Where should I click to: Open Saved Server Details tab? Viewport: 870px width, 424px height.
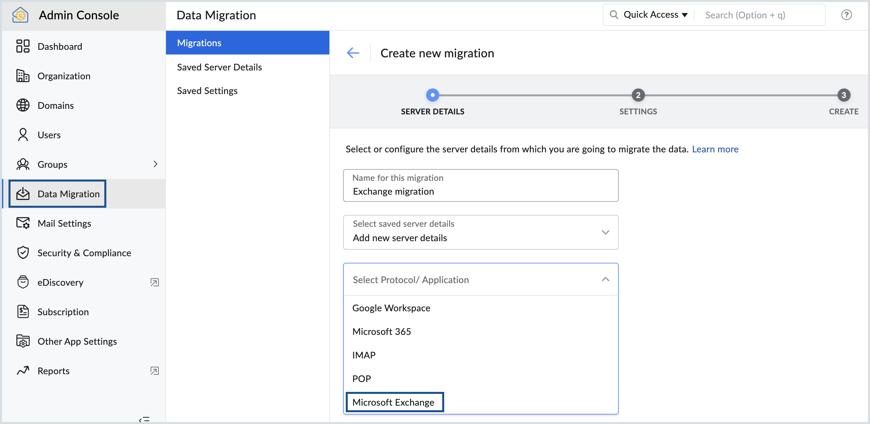(x=219, y=67)
